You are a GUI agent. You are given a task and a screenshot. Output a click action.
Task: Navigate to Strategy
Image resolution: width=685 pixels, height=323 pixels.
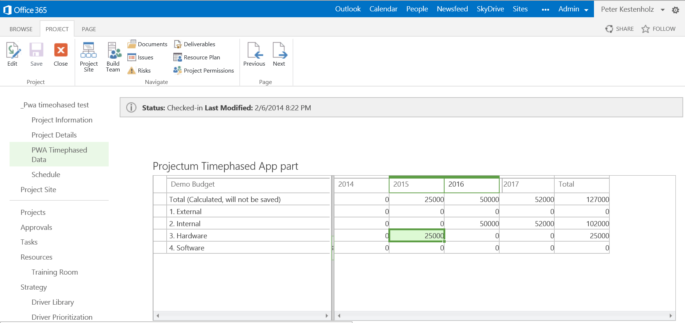34,287
